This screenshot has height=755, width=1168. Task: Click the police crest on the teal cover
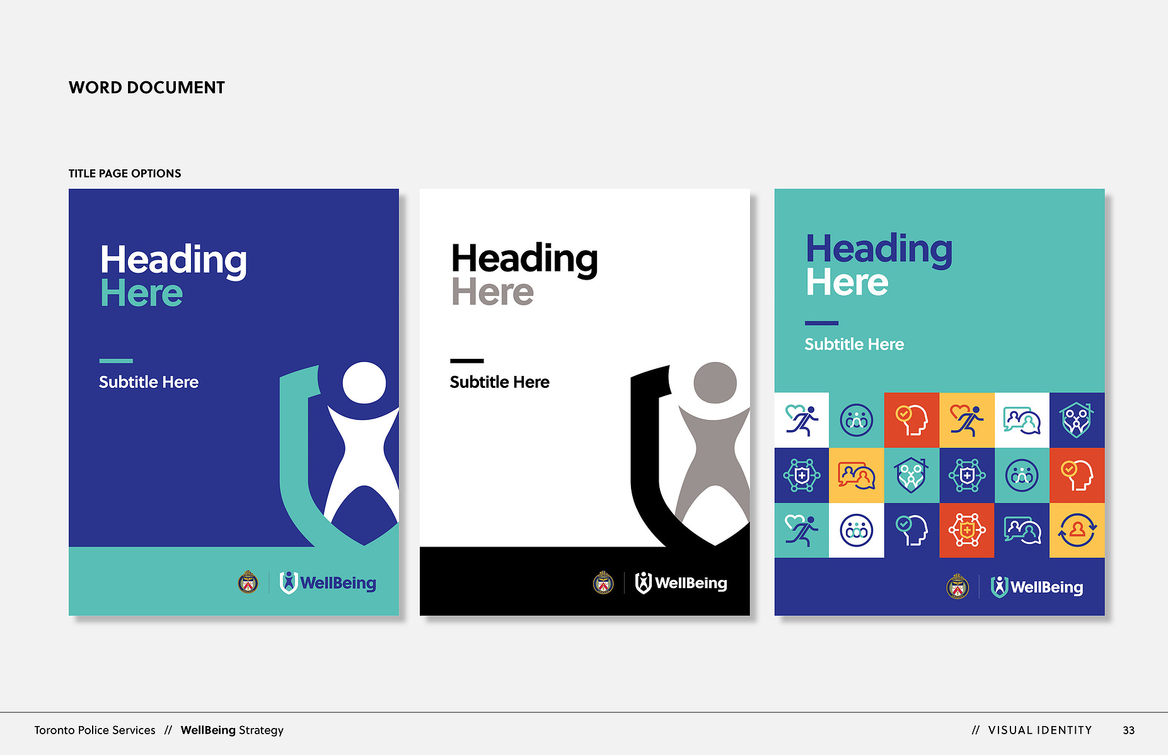pos(958,586)
